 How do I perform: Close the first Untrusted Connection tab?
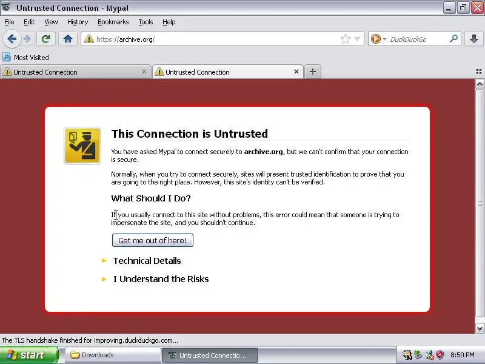coord(144,72)
